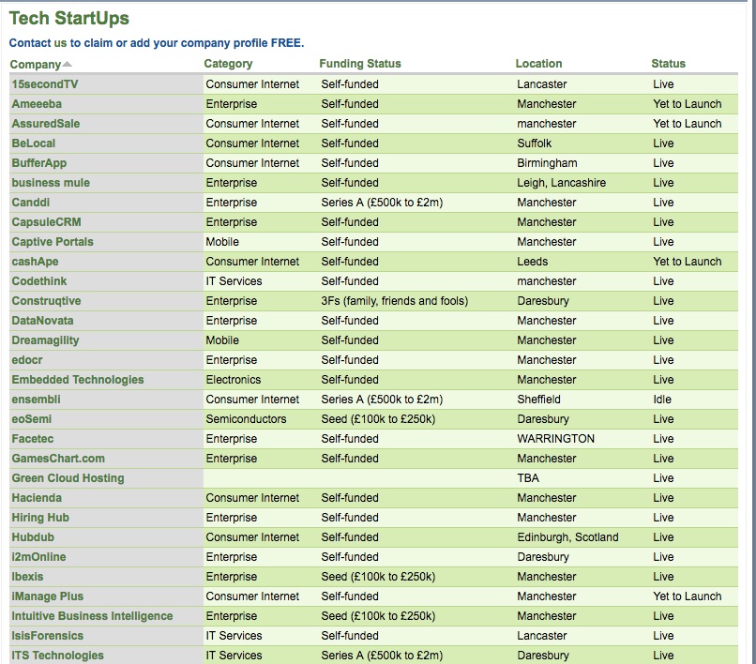Open the ITS Technologies link
This screenshot has height=664, width=756.
tap(57, 656)
